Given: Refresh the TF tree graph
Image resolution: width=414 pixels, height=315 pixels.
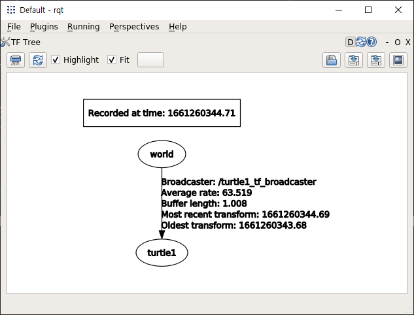Looking at the screenshot, I should tap(38, 60).
